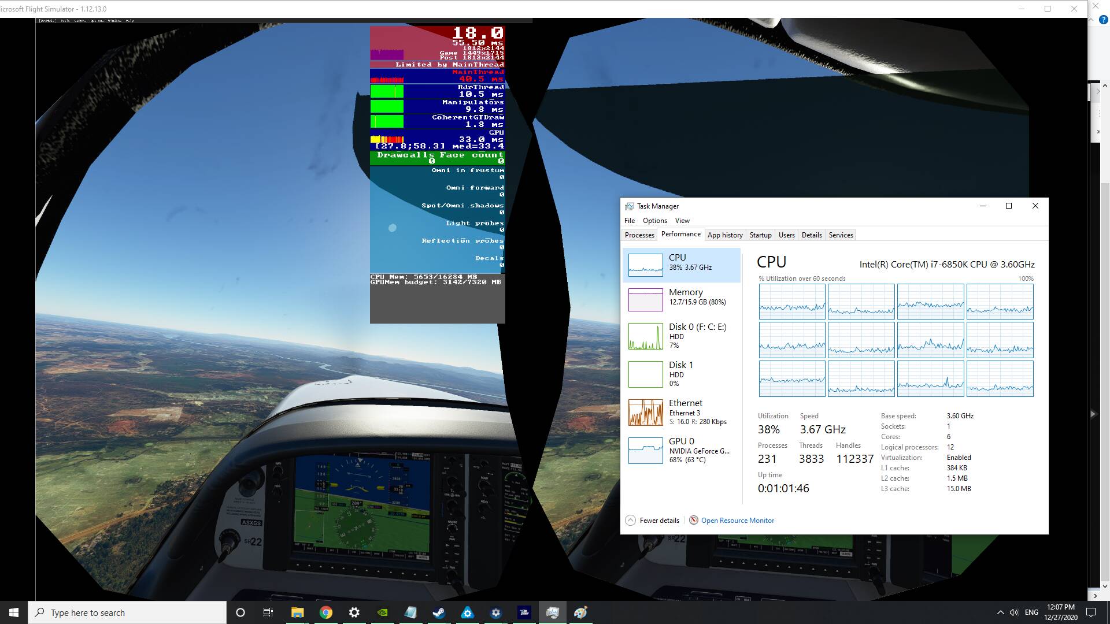Screen dimensions: 1110x624
Task: Open File Explorer from the taskbar
Action: 297,612
